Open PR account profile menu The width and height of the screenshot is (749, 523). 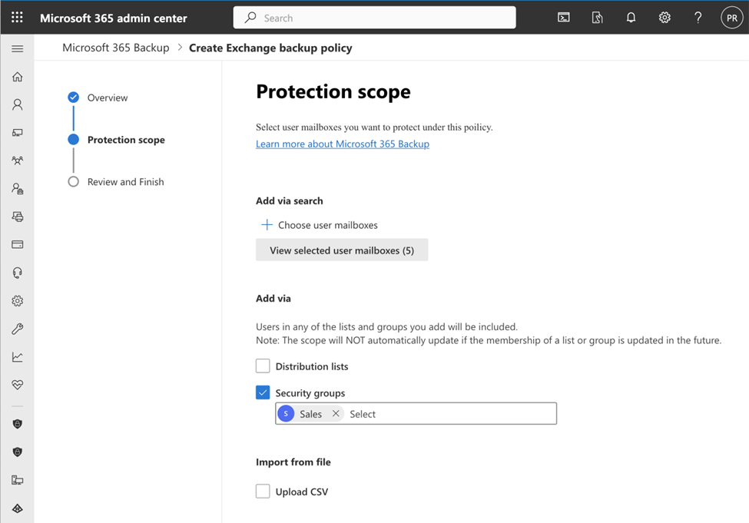(732, 18)
